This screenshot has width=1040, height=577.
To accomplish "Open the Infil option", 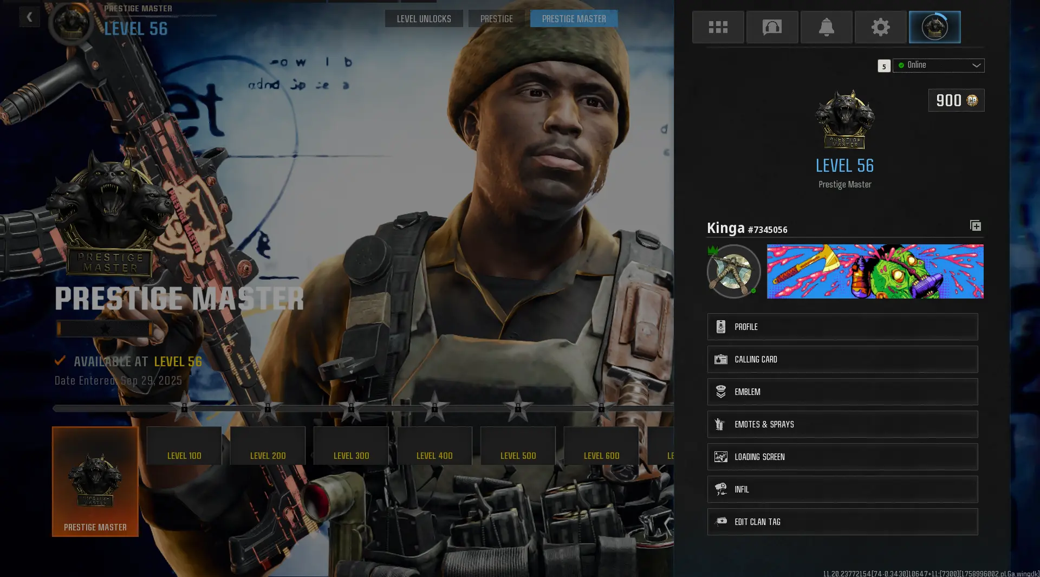I will point(842,489).
